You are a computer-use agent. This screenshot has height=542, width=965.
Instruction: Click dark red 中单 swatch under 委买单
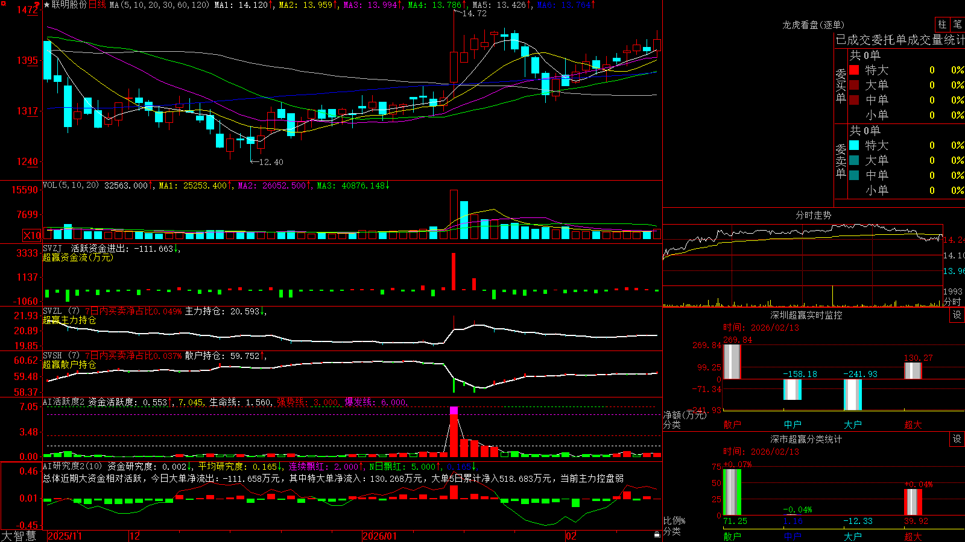point(854,100)
